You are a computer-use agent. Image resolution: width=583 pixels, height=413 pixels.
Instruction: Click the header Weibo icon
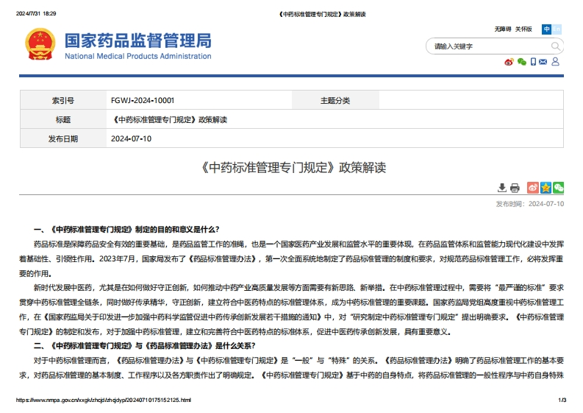509,62
